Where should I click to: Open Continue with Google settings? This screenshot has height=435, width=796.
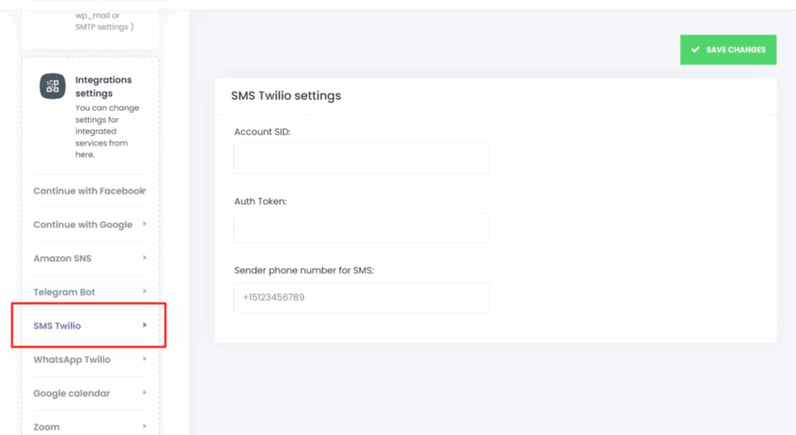[x=90, y=225]
